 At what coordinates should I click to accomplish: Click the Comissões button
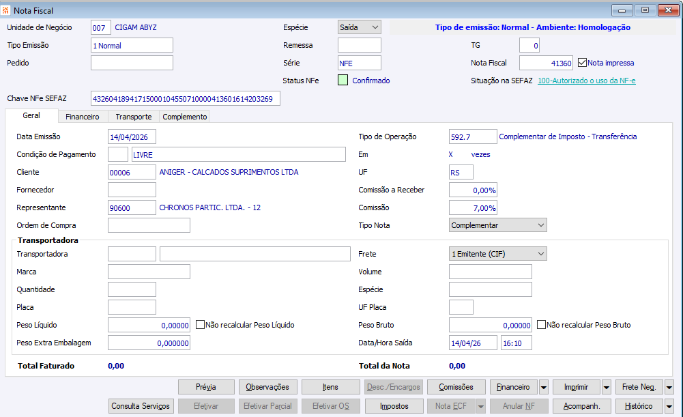point(456,387)
